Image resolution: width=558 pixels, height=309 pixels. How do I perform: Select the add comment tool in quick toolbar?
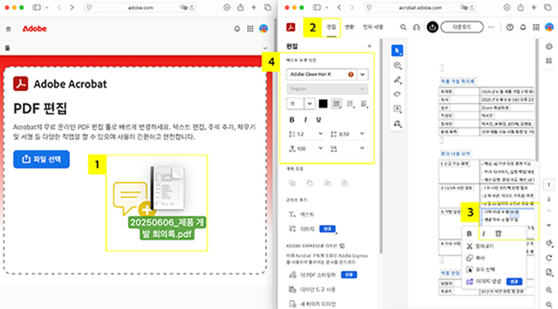(397, 66)
